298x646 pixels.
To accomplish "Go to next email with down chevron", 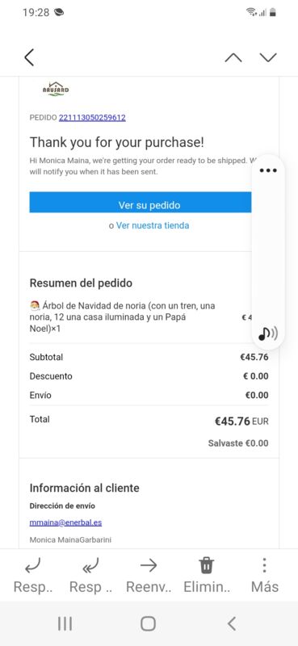I will coord(268,57).
